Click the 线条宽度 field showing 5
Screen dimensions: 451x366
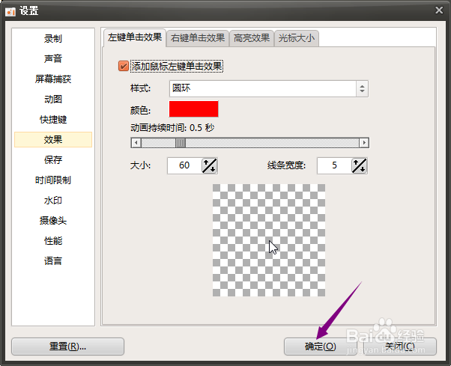point(334,165)
